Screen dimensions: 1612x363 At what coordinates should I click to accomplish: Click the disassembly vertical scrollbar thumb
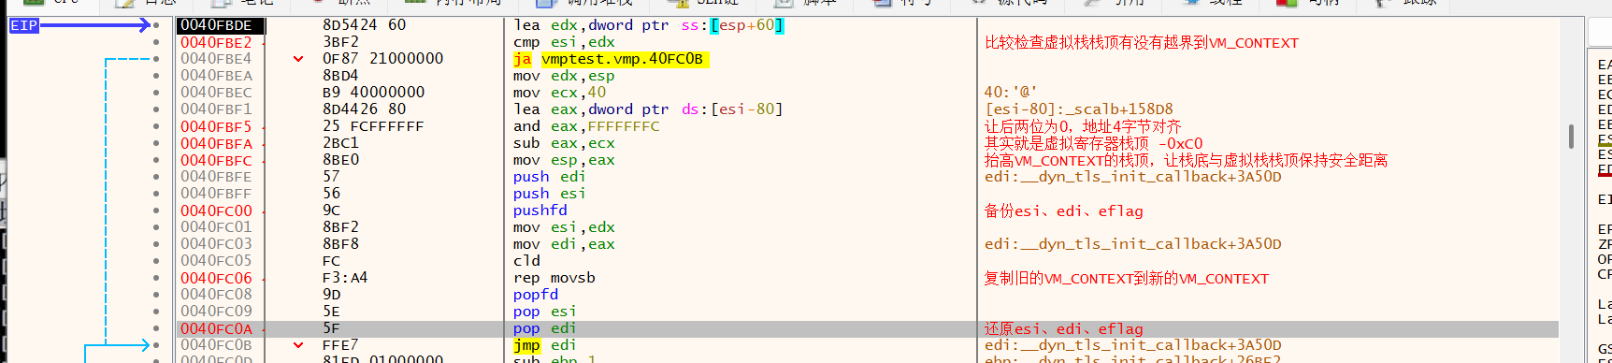(x=1571, y=137)
